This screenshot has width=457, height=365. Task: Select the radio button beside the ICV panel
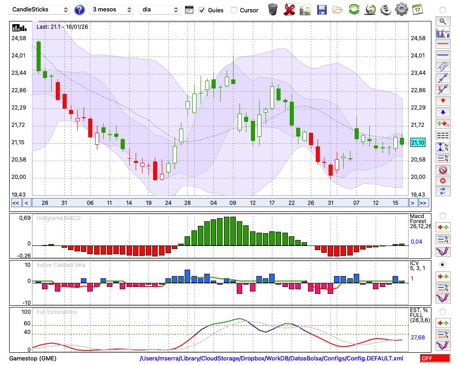(442, 265)
